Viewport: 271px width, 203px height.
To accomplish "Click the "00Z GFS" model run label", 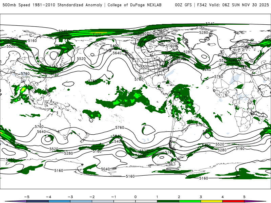I will tap(183, 5).
